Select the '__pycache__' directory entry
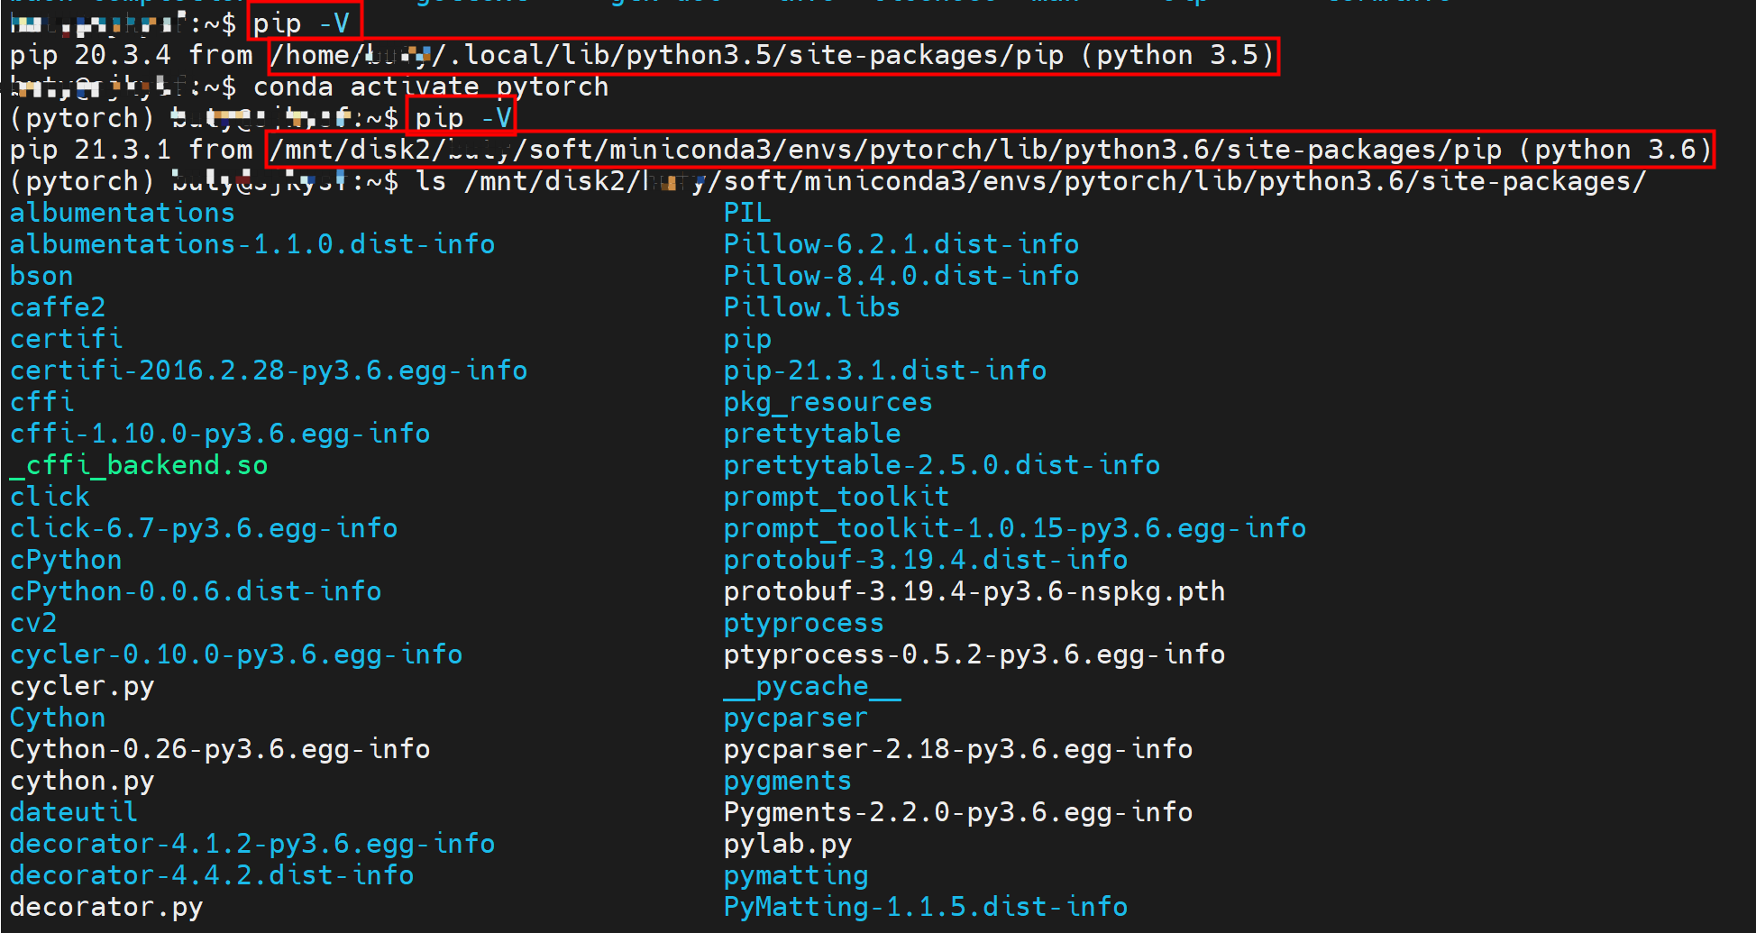 (812, 686)
